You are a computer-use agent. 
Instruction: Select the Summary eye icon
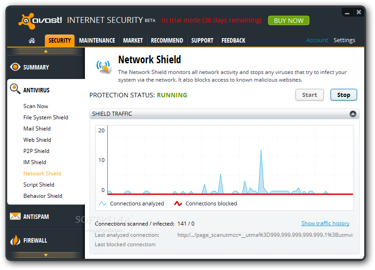pyautogui.click(x=15, y=67)
